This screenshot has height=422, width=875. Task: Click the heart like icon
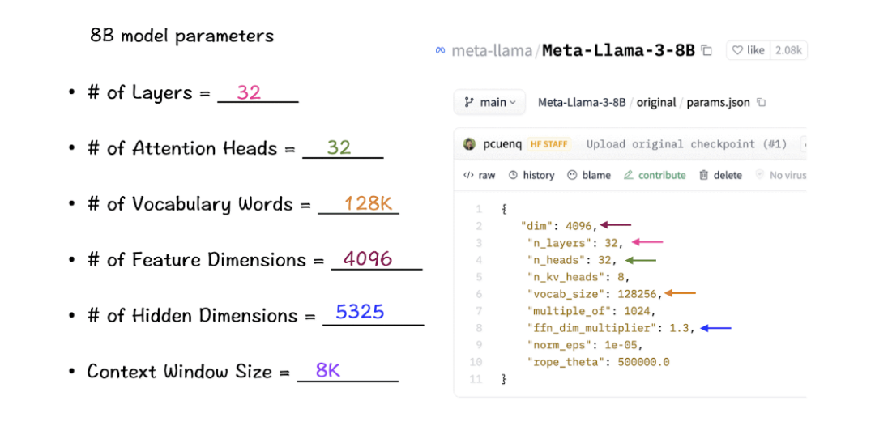pos(737,50)
